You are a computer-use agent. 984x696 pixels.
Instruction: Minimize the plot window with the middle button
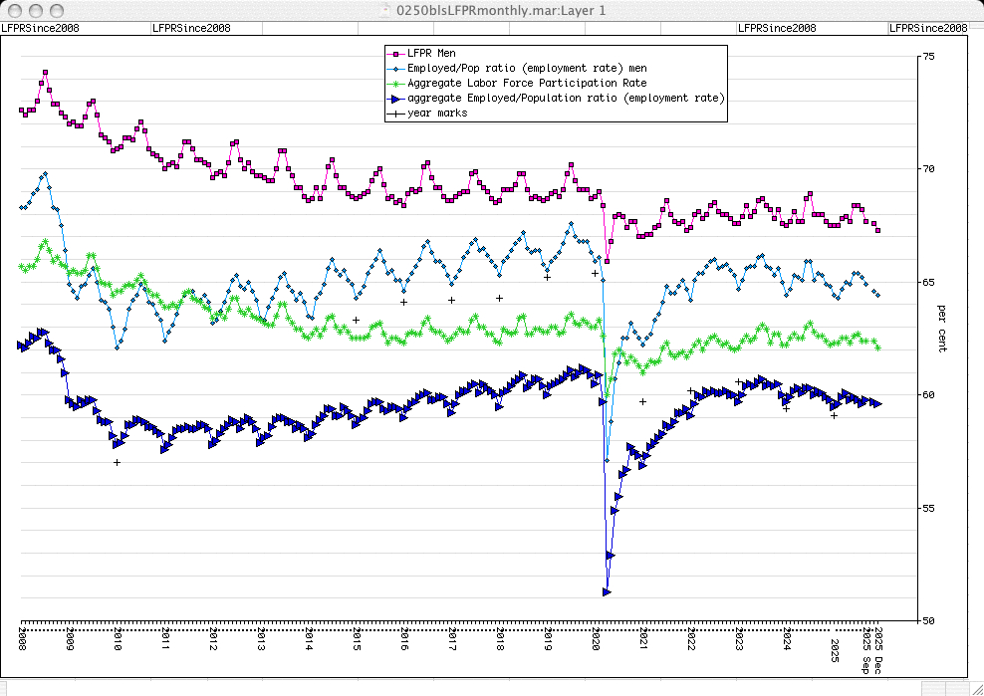click(33, 10)
